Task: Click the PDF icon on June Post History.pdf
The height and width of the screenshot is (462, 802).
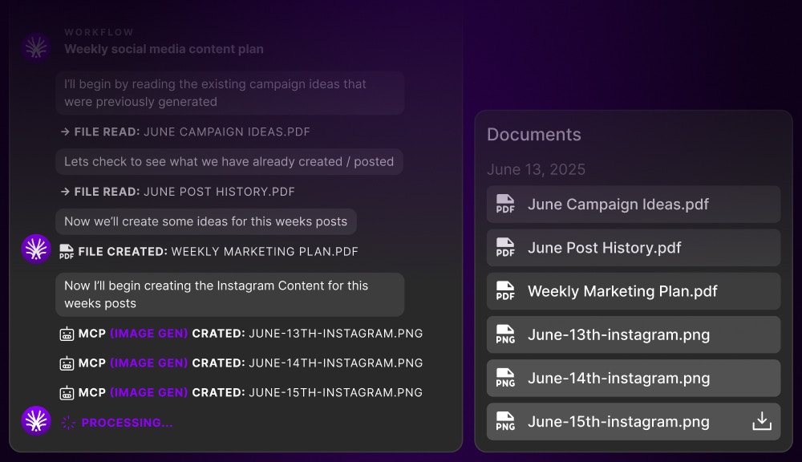Action: [x=505, y=247]
